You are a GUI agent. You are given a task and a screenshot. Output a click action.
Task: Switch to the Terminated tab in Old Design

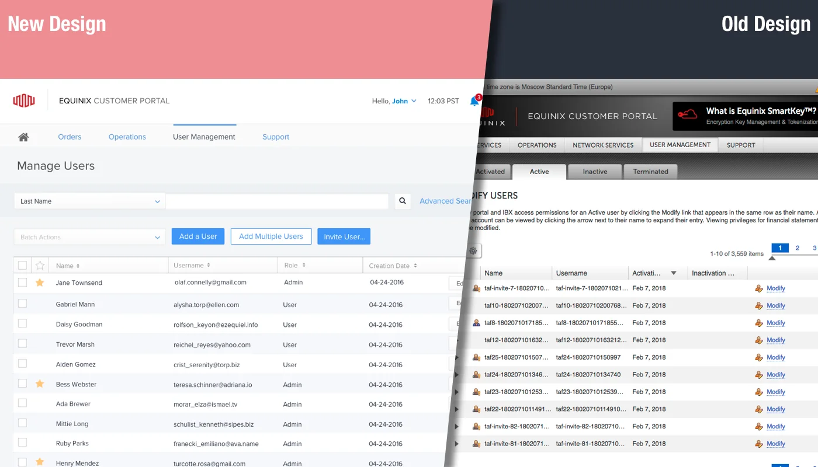650,172
